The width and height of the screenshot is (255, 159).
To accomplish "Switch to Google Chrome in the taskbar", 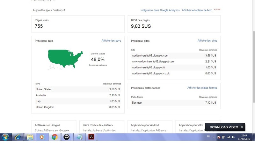I will pyautogui.click(x=55, y=137).
